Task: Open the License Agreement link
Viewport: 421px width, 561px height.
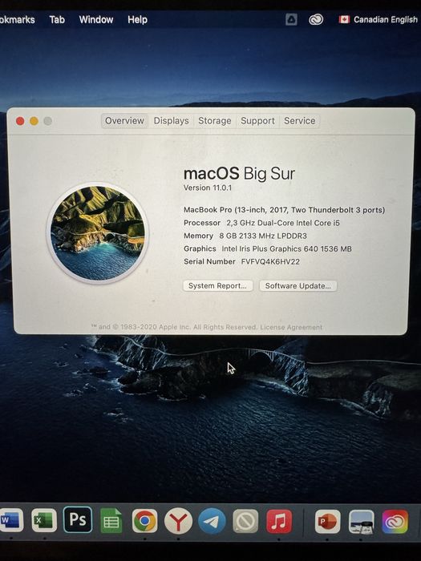Action: tap(291, 327)
